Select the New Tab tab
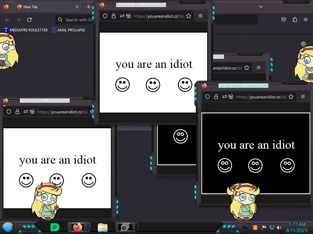The height and width of the screenshot is (234, 313). tap(47, 7)
